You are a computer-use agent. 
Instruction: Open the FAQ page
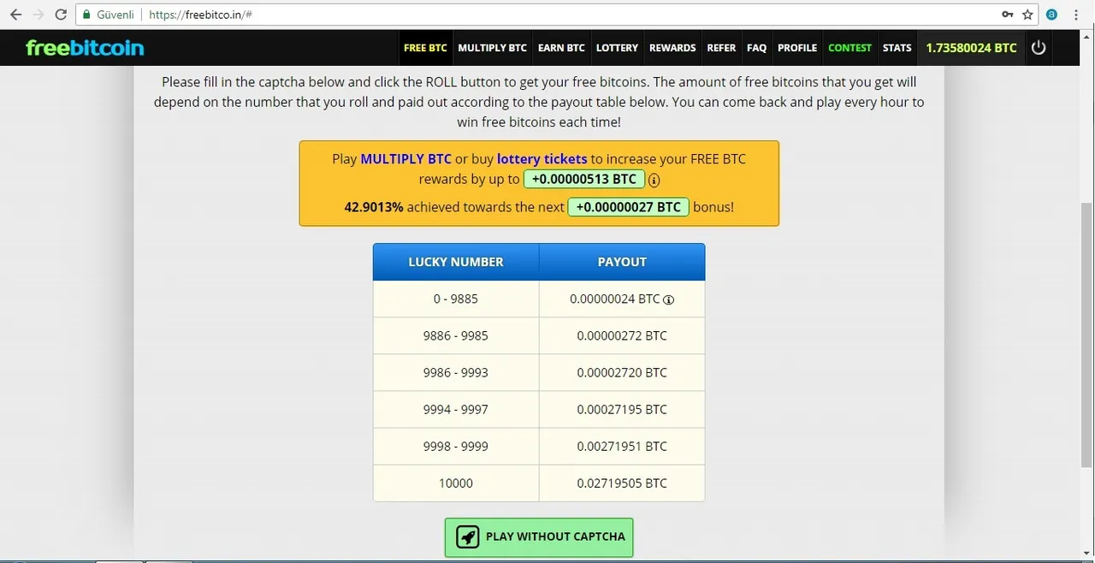(x=756, y=48)
